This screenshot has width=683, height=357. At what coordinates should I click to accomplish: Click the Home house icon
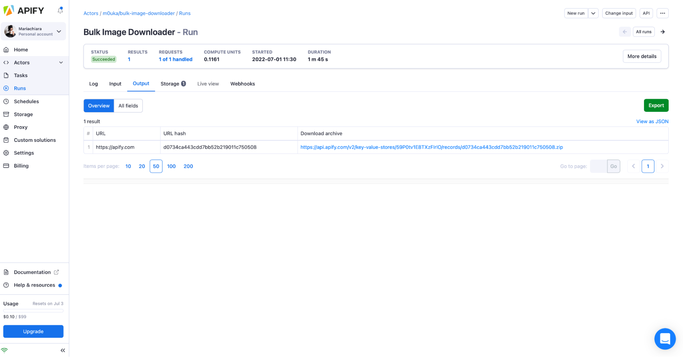(6, 50)
